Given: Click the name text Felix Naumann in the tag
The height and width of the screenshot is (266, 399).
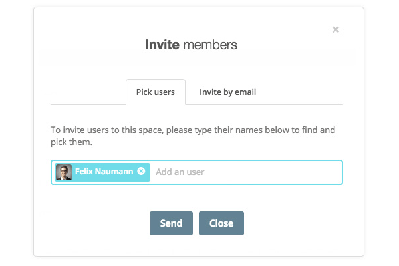Looking at the screenshot, I should point(104,172).
